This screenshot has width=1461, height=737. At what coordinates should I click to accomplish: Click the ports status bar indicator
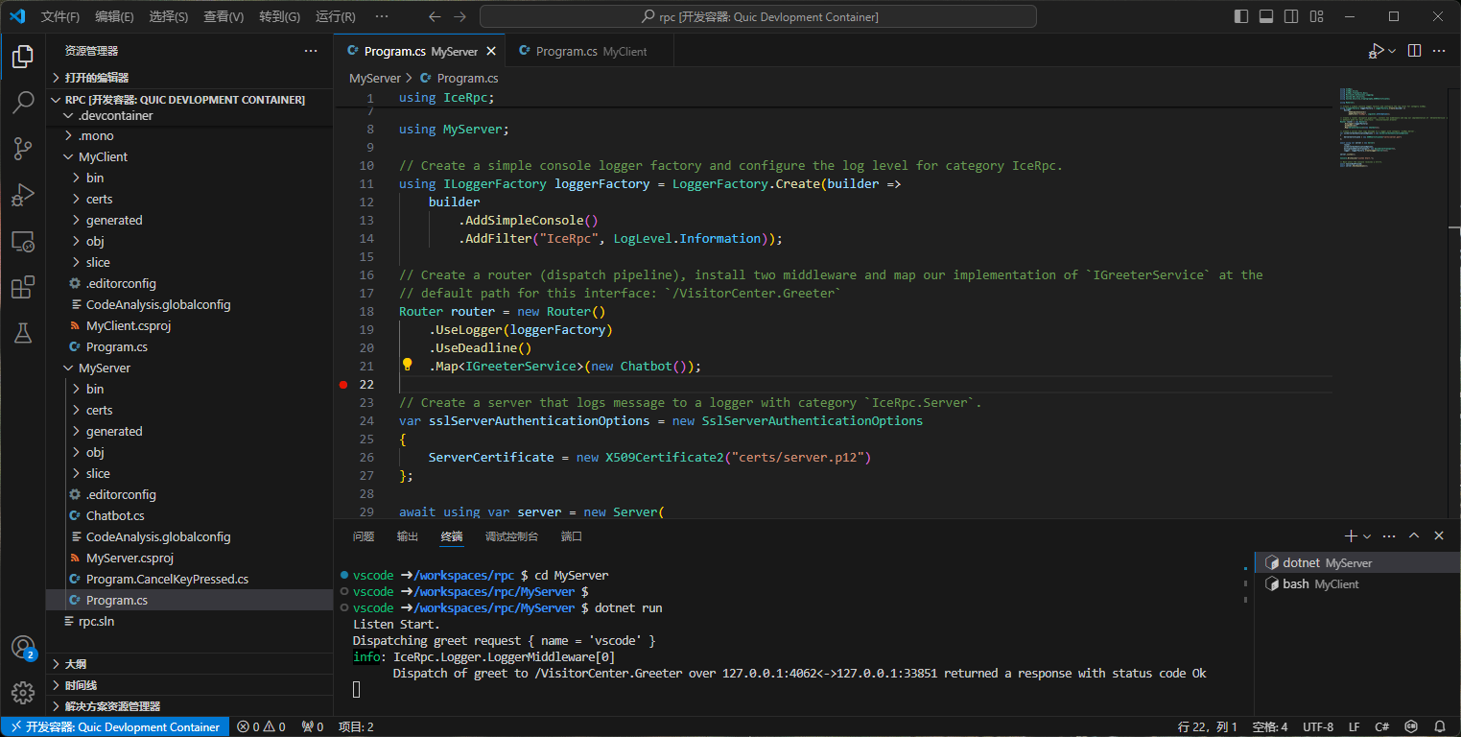313,727
